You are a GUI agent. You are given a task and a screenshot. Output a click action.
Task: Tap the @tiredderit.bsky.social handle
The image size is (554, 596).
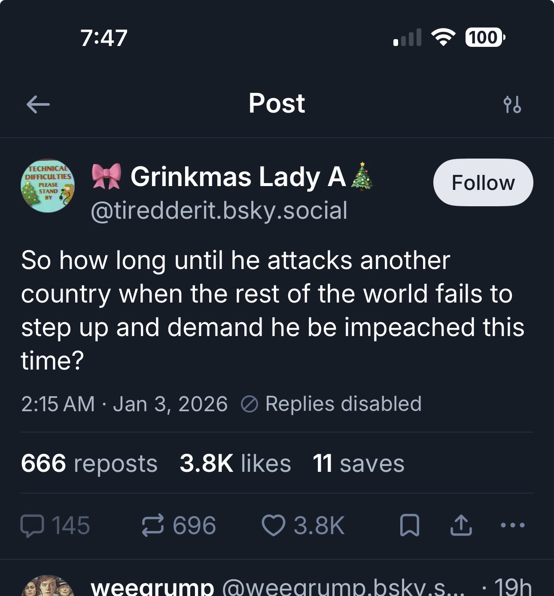[219, 211]
